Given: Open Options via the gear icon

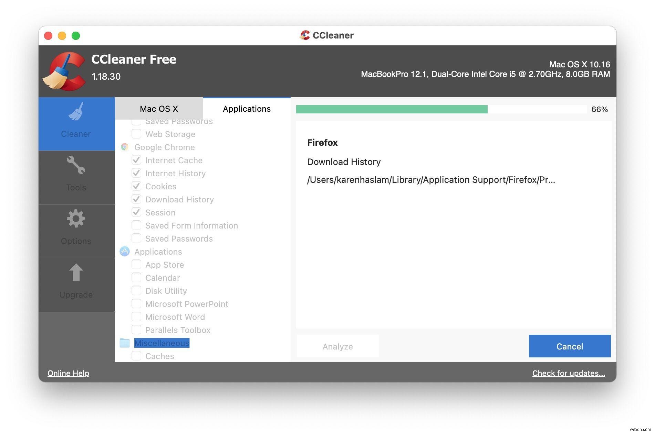Looking at the screenshot, I should 76,219.
